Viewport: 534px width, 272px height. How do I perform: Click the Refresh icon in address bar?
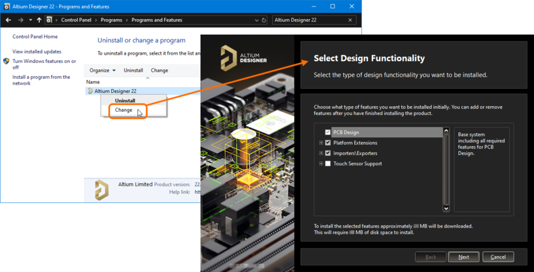click(264, 20)
